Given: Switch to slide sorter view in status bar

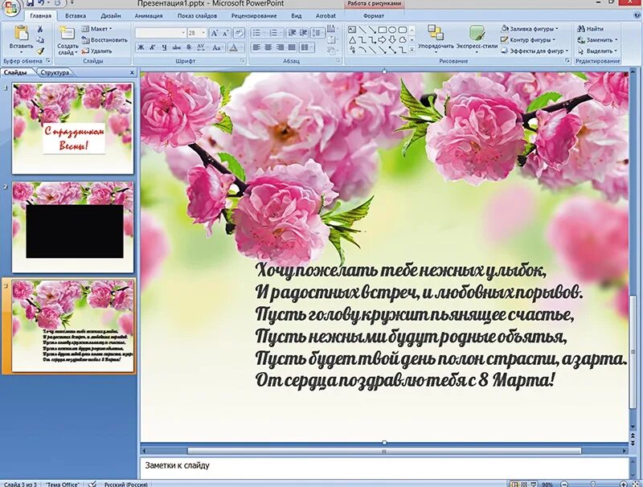Looking at the screenshot, I should [x=524, y=484].
